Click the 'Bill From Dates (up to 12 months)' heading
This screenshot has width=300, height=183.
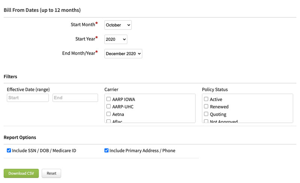(x=42, y=10)
